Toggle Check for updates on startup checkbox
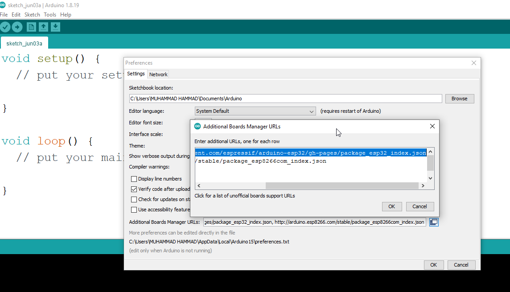 (134, 199)
